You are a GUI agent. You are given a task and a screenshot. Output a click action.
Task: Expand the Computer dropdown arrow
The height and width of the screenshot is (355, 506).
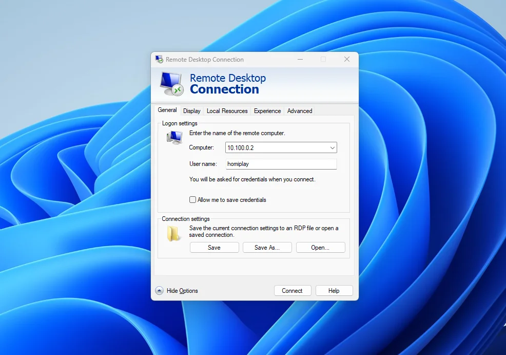(332, 148)
